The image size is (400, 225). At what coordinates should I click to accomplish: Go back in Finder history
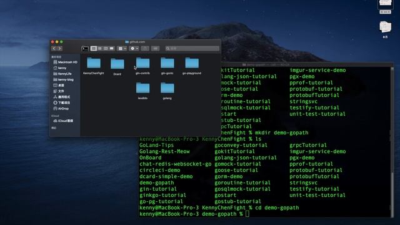[54, 49]
